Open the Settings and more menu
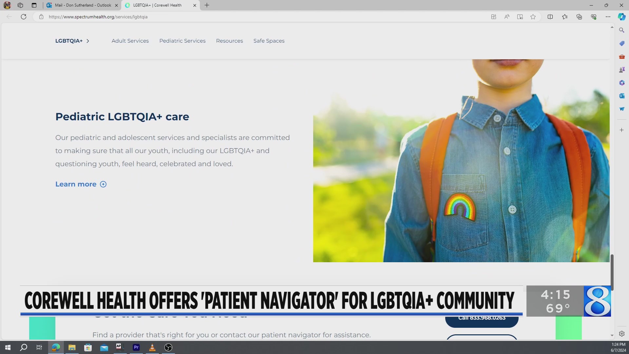Image resolution: width=629 pixels, height=354 pixels. (608, 17)
